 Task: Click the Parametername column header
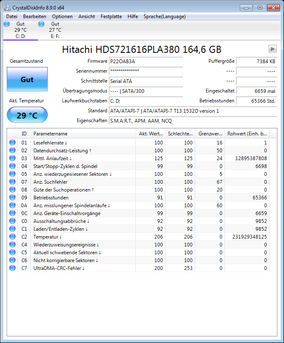(83, 134)
